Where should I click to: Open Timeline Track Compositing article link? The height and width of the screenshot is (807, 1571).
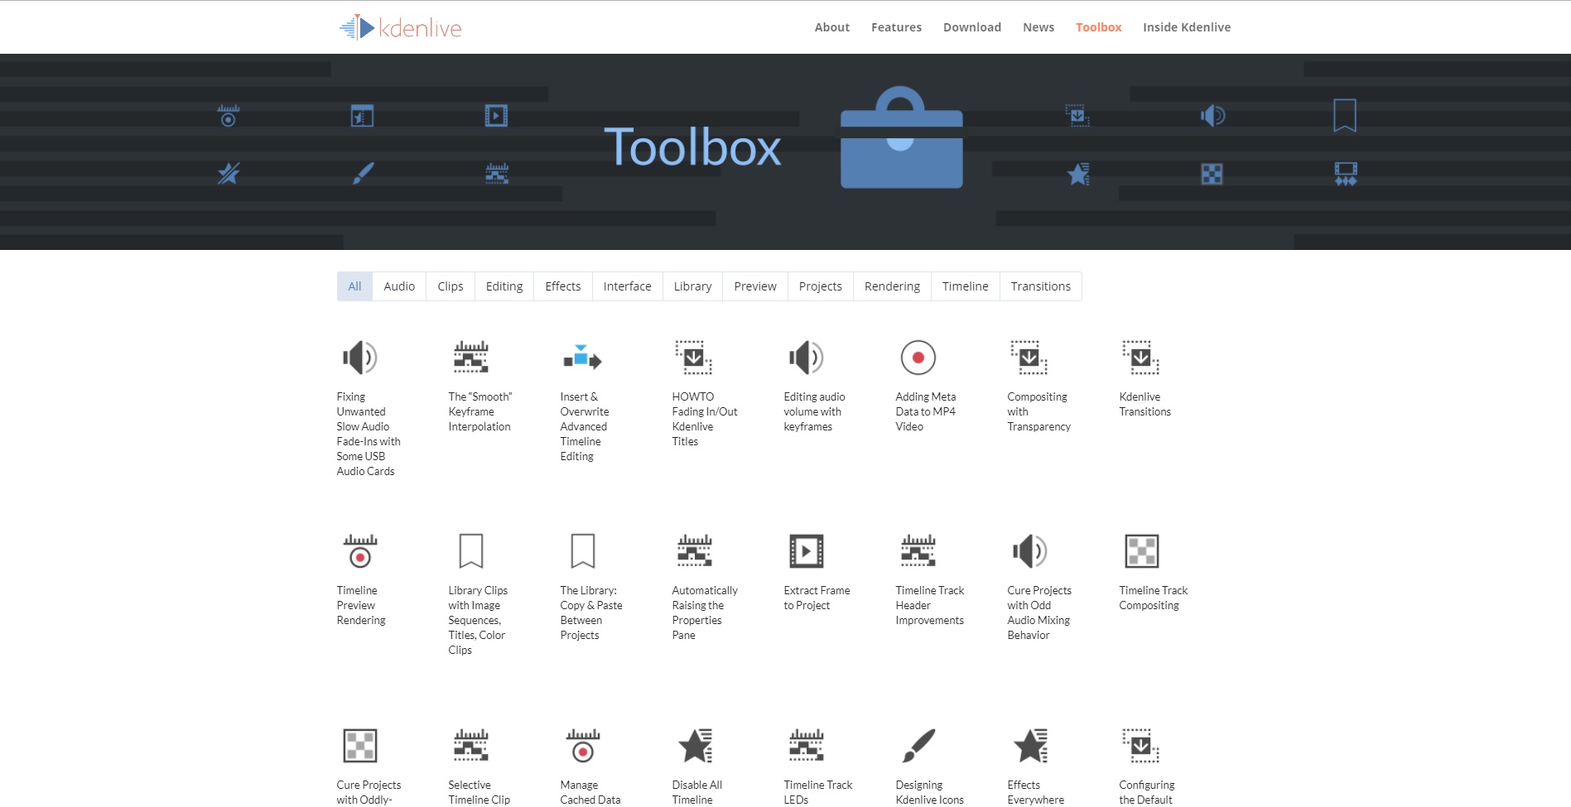point(1154,598)
